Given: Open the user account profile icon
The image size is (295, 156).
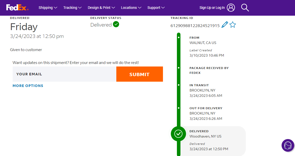Looking at the screenshot, I should pyautogui.click(x=231, y=8).
